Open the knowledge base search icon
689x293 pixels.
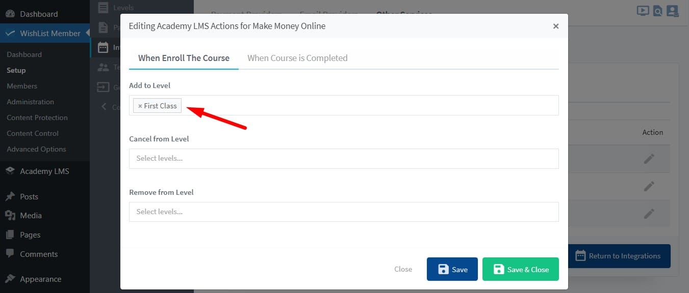coord(657,11)
